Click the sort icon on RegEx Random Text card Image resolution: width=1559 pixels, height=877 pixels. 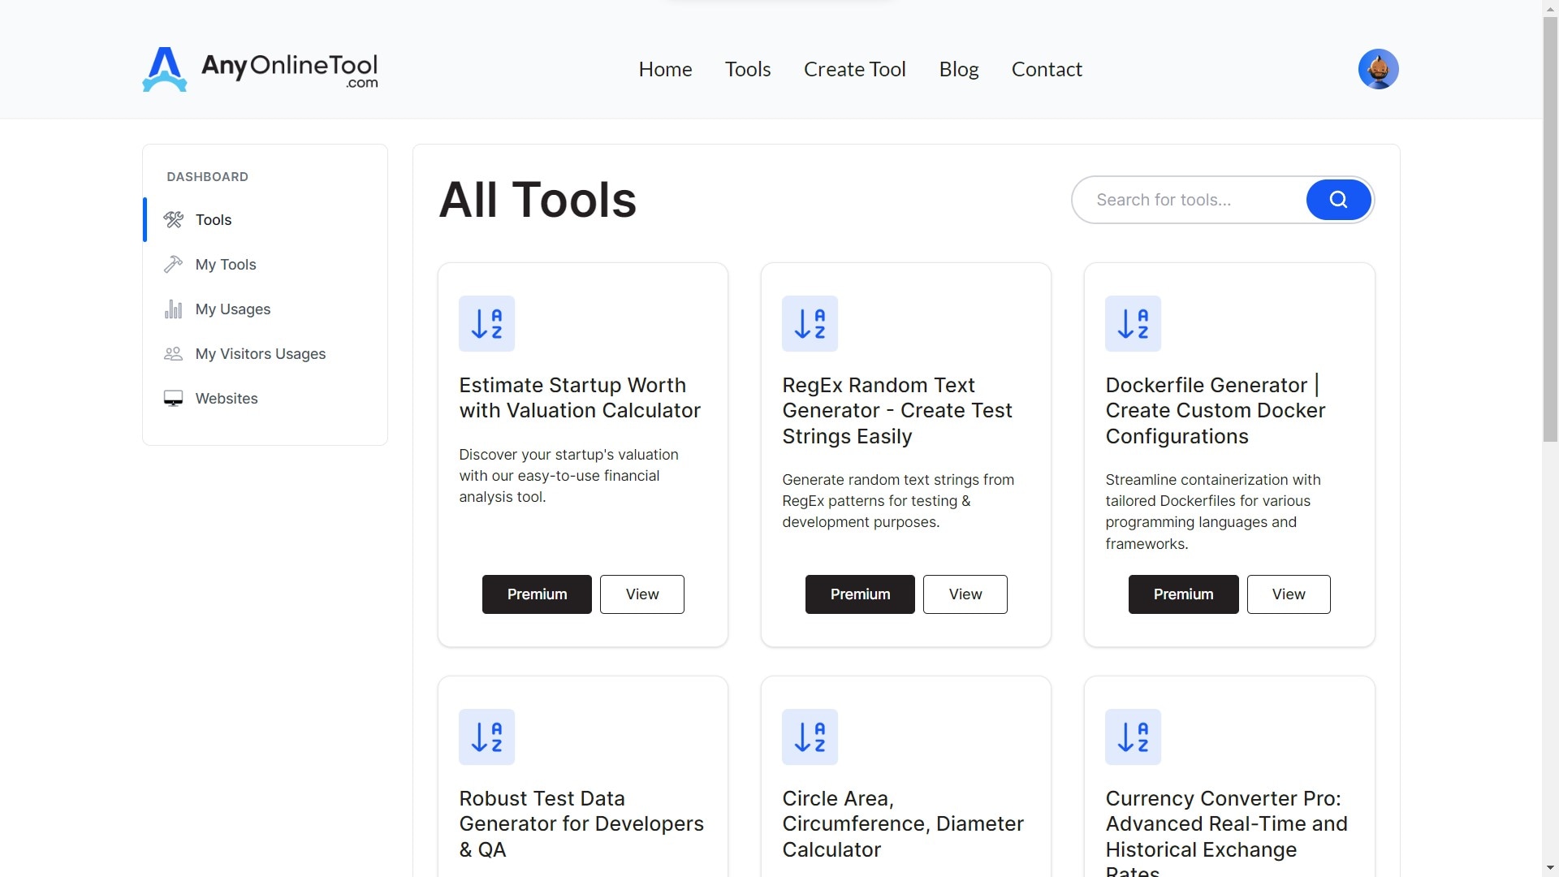pos(810,323)
